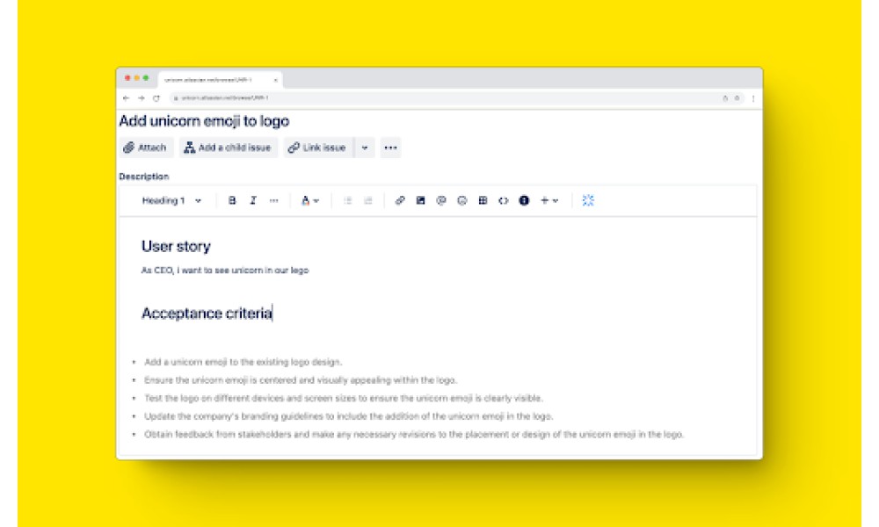This screenshot has height=527, width=879.
Task: Open Heading 1 text style dropdown
Action: (171, 200)
